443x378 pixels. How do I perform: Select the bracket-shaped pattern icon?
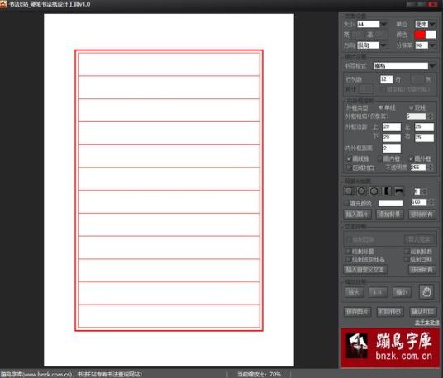click(x=387, y=191)
